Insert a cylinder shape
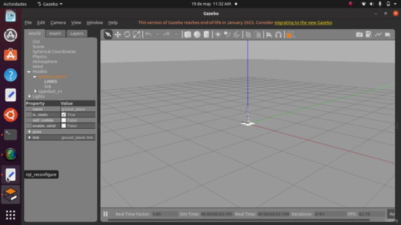Screen dimensions: 401x225 [206, 34]
